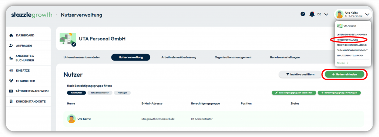Viewport: 379px width, 137px height.
Task: Click the UTA Personal GmbH heading
Action: pyautogui.click(x=102, y=39)
